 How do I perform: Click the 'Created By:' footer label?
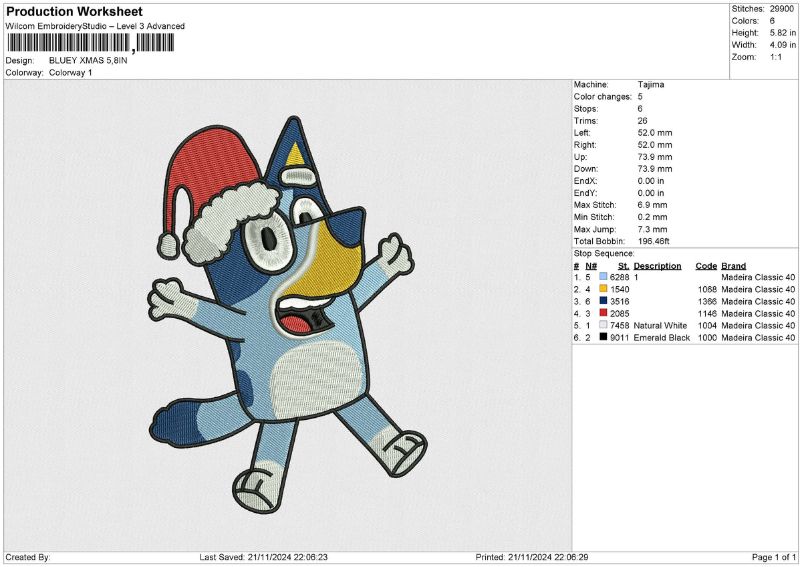28,558
